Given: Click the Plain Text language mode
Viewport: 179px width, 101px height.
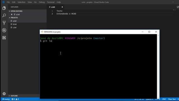Looking at the screenshot, I should coord(172,99).
